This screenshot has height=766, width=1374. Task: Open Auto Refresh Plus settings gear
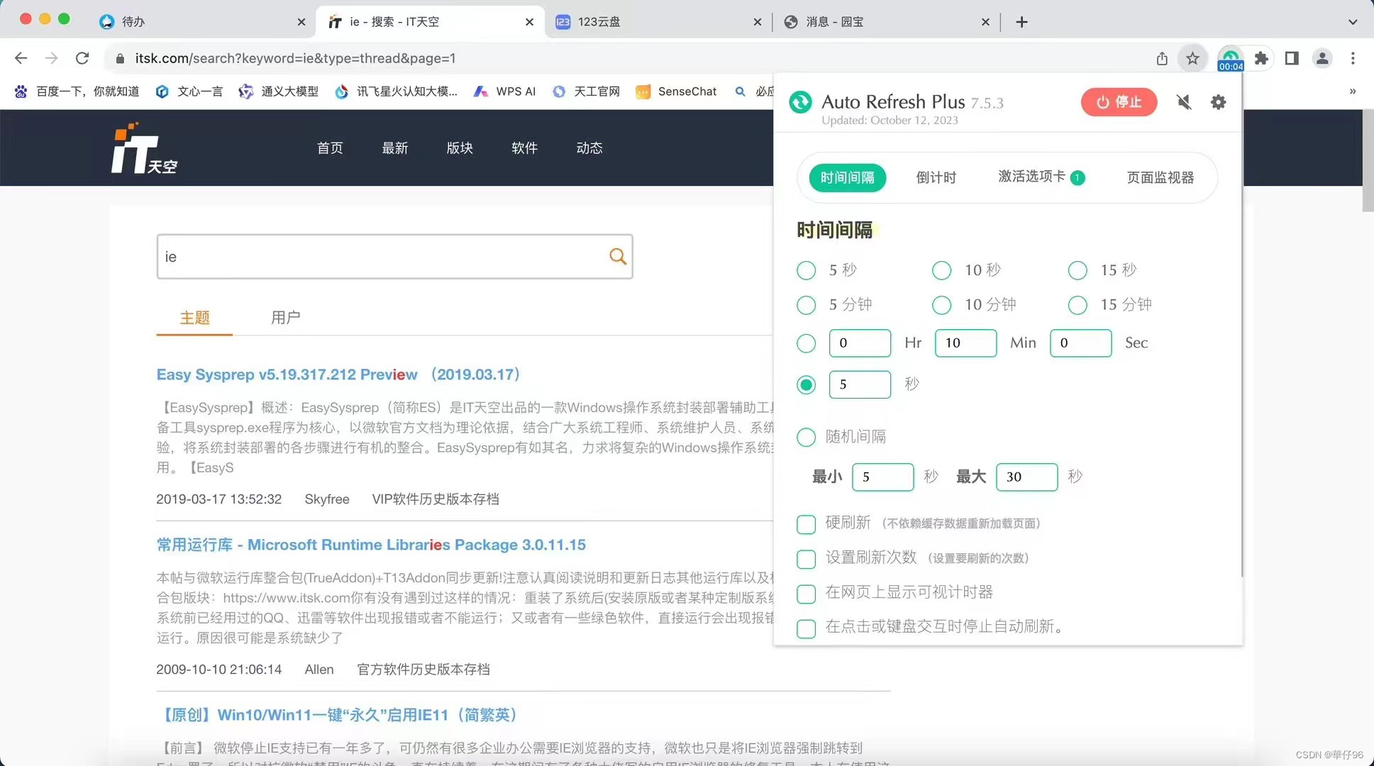point(1218,102)
